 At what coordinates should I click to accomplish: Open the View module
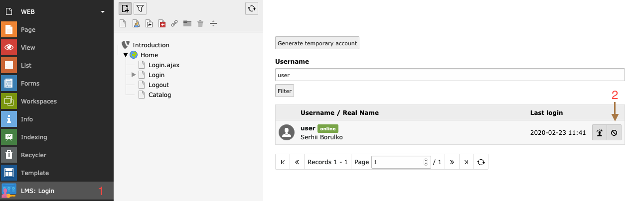tap(57, 48)
